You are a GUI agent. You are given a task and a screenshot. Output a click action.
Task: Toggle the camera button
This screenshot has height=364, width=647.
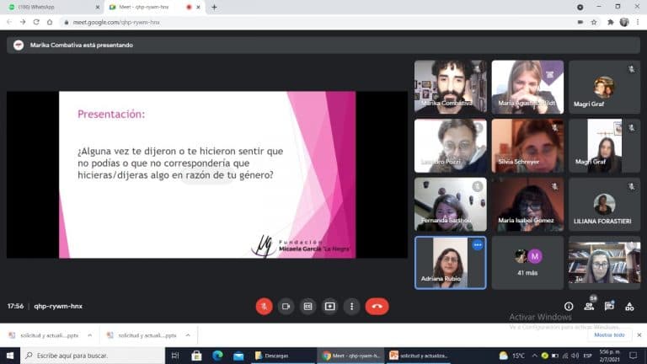pyautogui.click(x=286, y=306)
